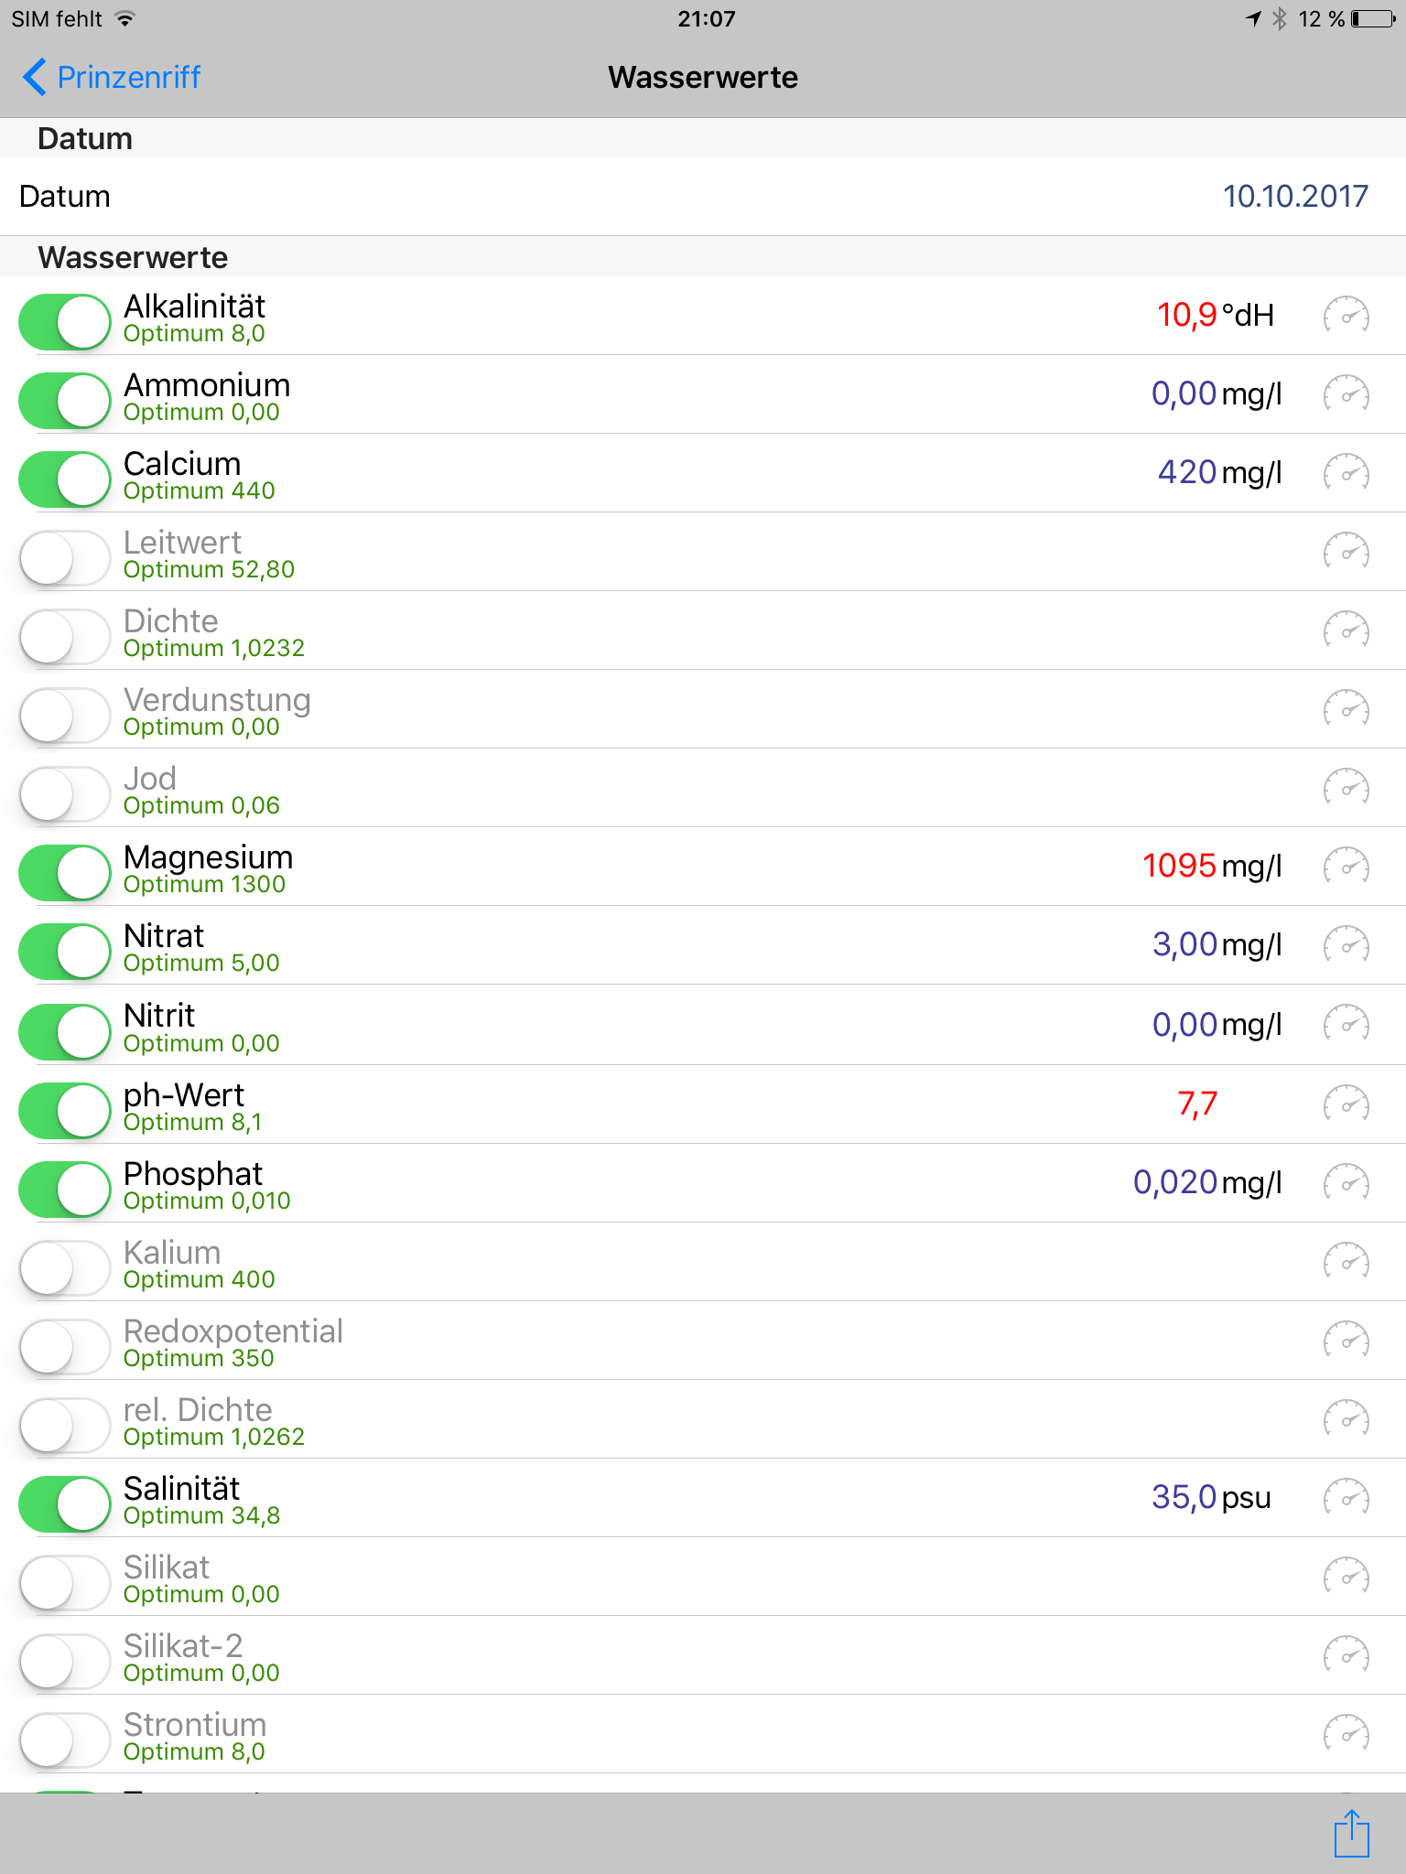Viewport: 1406px width, 1874px height.
Task: Edit the Magnesium value 1095
Action: pos(1179,867)
